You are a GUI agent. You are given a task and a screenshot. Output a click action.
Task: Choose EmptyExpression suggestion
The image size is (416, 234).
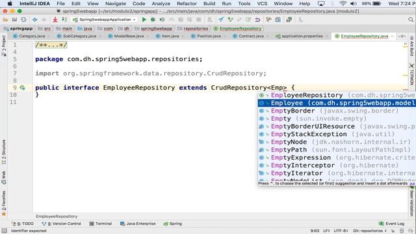[x=337, y=157]
